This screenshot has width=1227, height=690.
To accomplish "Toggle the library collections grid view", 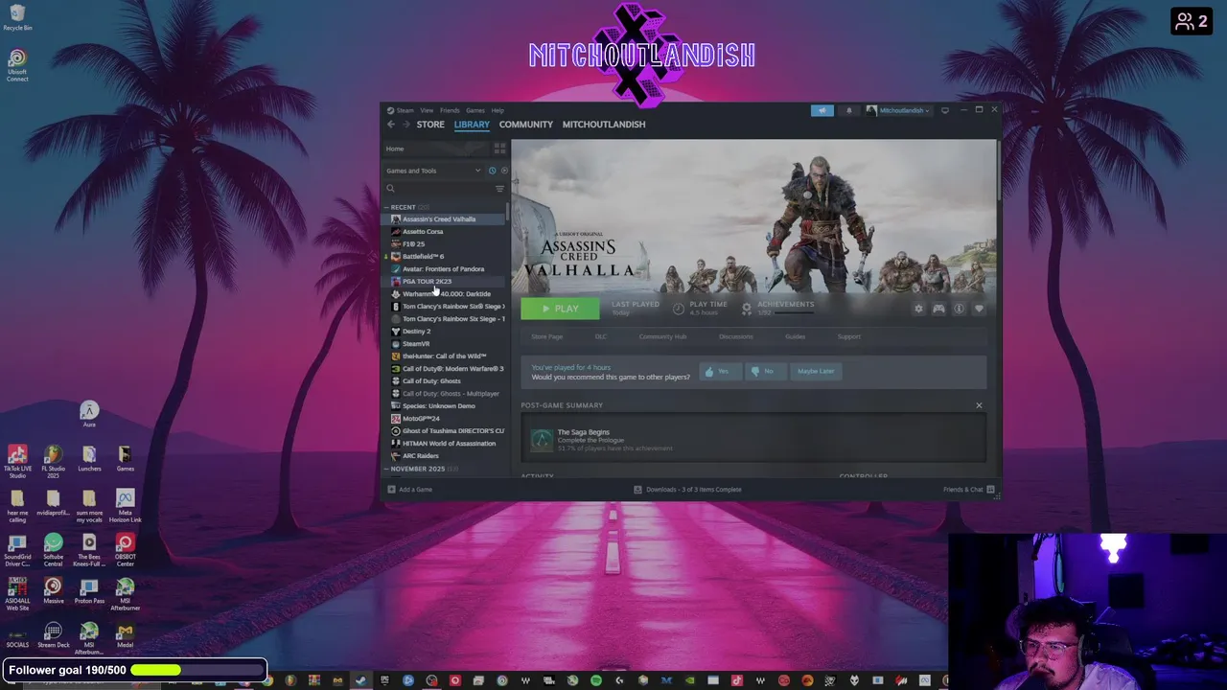I will (x=499, y=149).
